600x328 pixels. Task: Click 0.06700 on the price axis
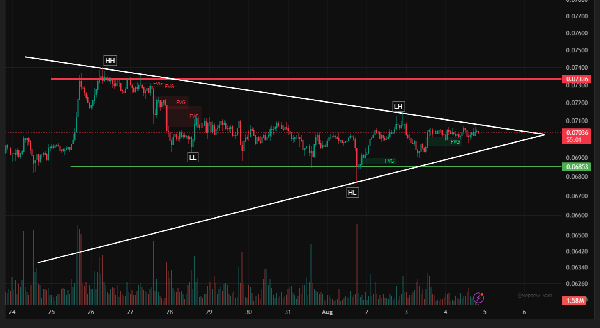[x=577, y=196]
